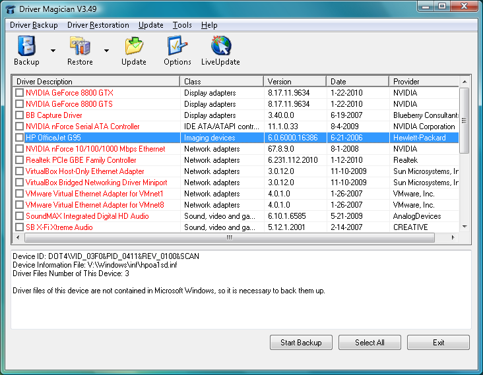Toggle Realtek PCIe GBE Family Controller checkbox
The height and width of the screenshot is (375, 483).
(x=19, y=160)
